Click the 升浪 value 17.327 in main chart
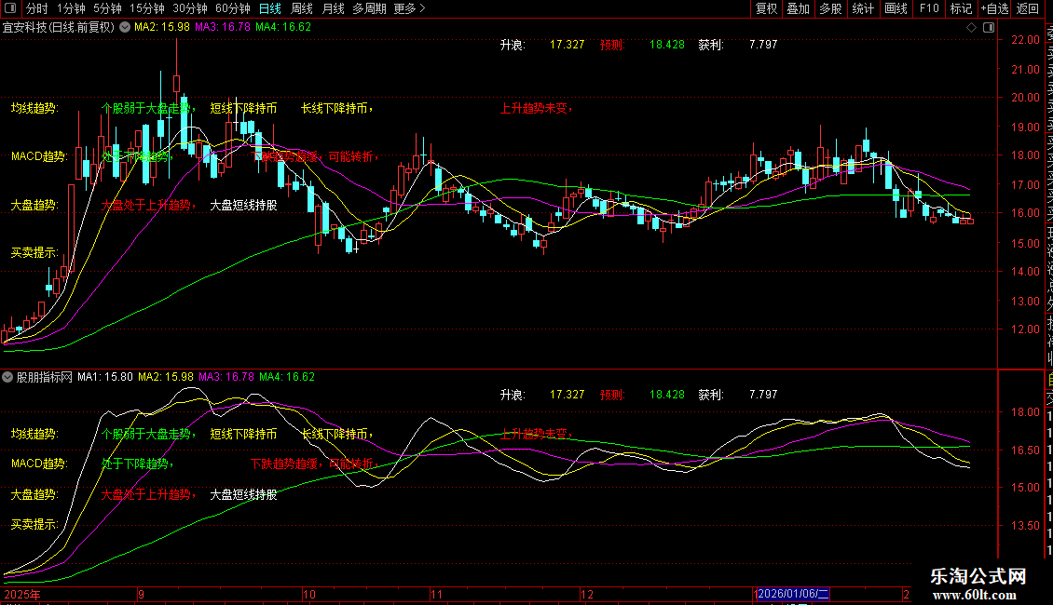The image size is (1053, 605). [567, 45]
